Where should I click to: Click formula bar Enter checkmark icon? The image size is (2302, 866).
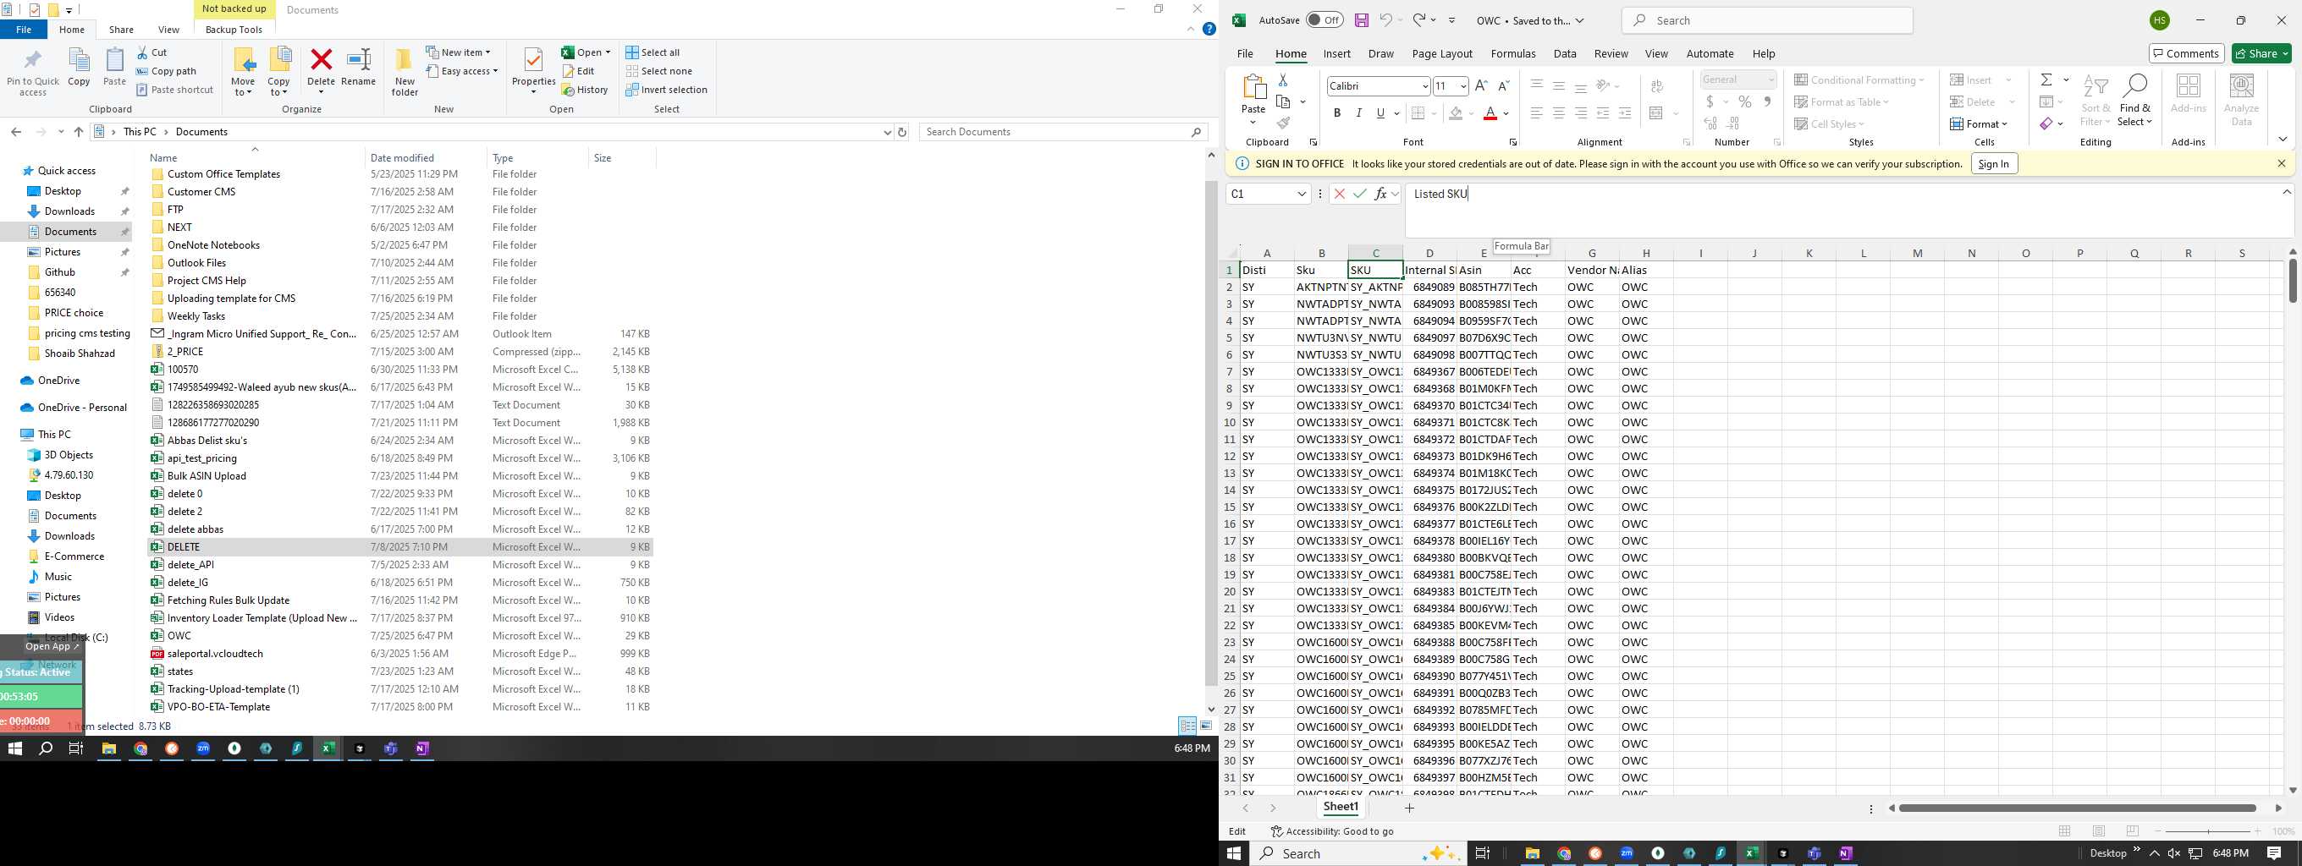pyautogui.click(x=1359, y=194)
